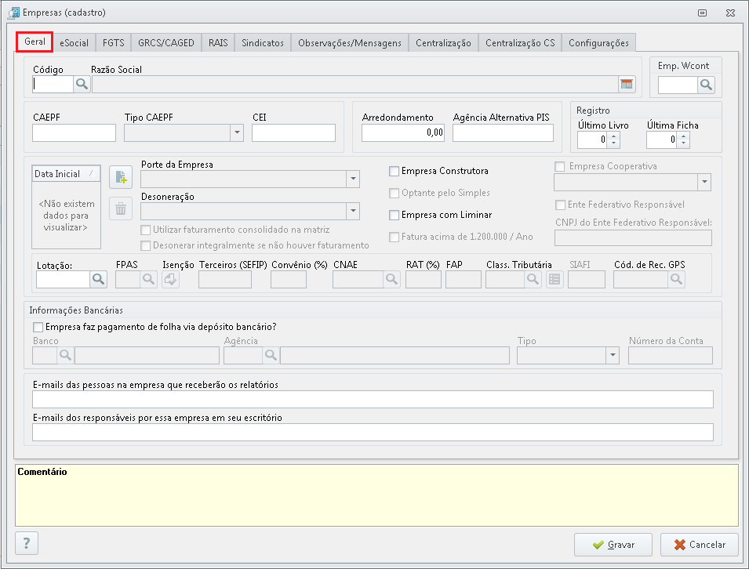Check Empresa Cooperativa box
Viewport: 749px width, 569px height.
tap(560, 166)
